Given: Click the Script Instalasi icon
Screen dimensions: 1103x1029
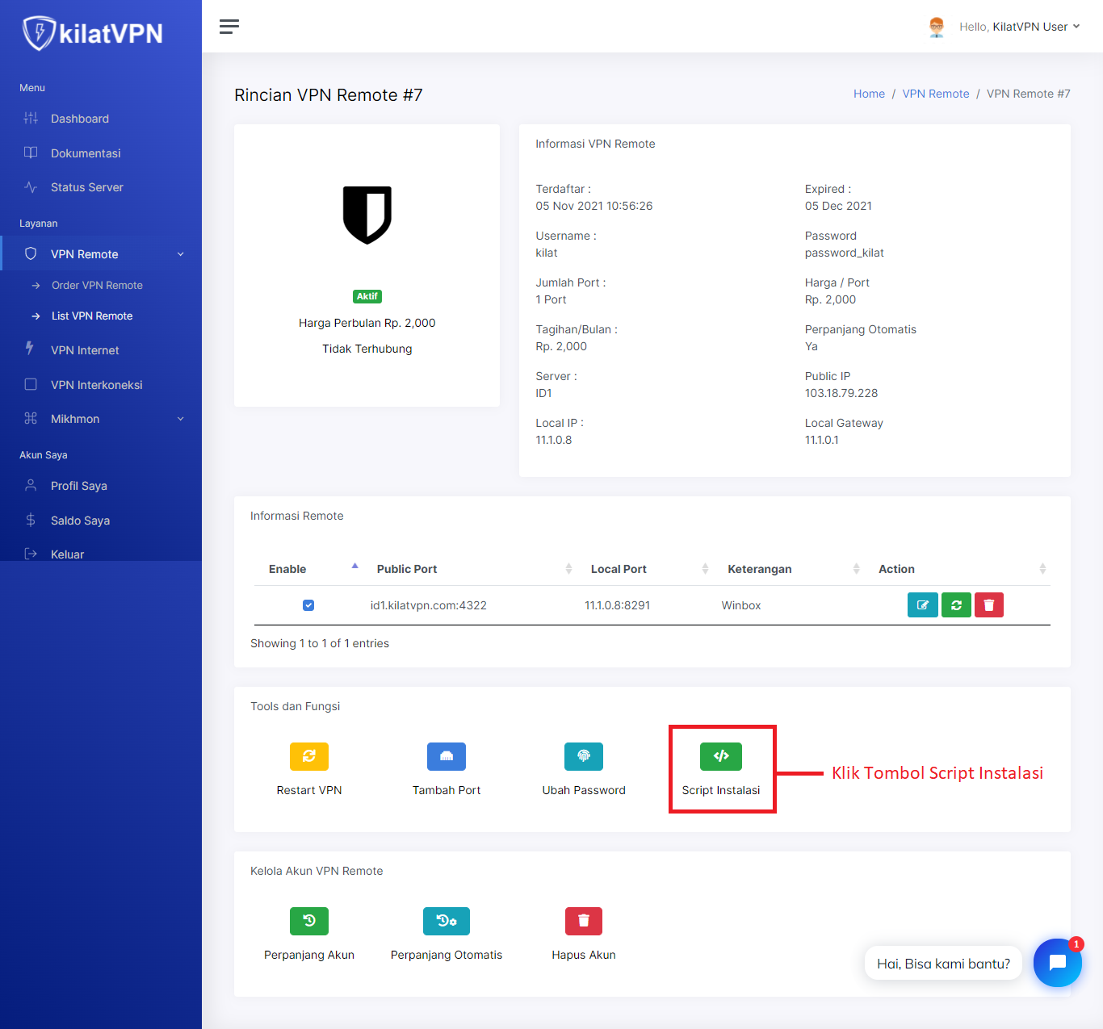Looking at the screenshot, I should (721, 756).
